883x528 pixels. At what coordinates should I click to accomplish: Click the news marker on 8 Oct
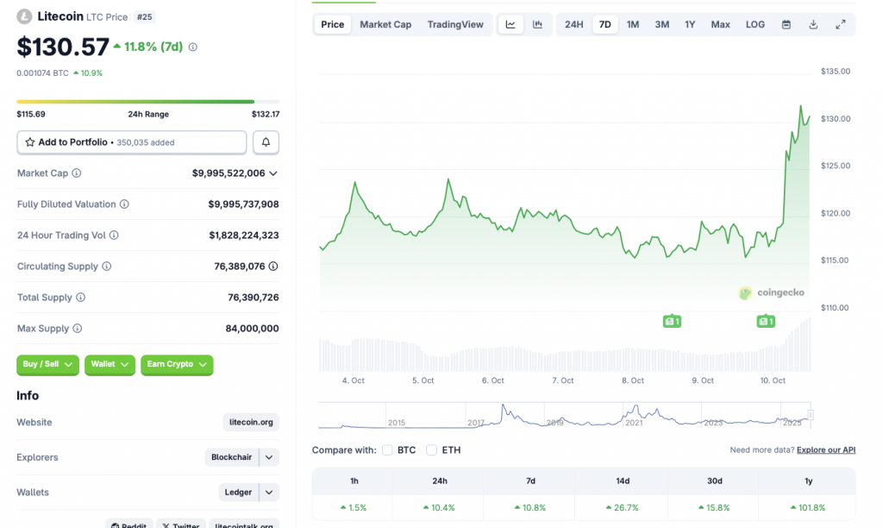[x=672, y=321]
